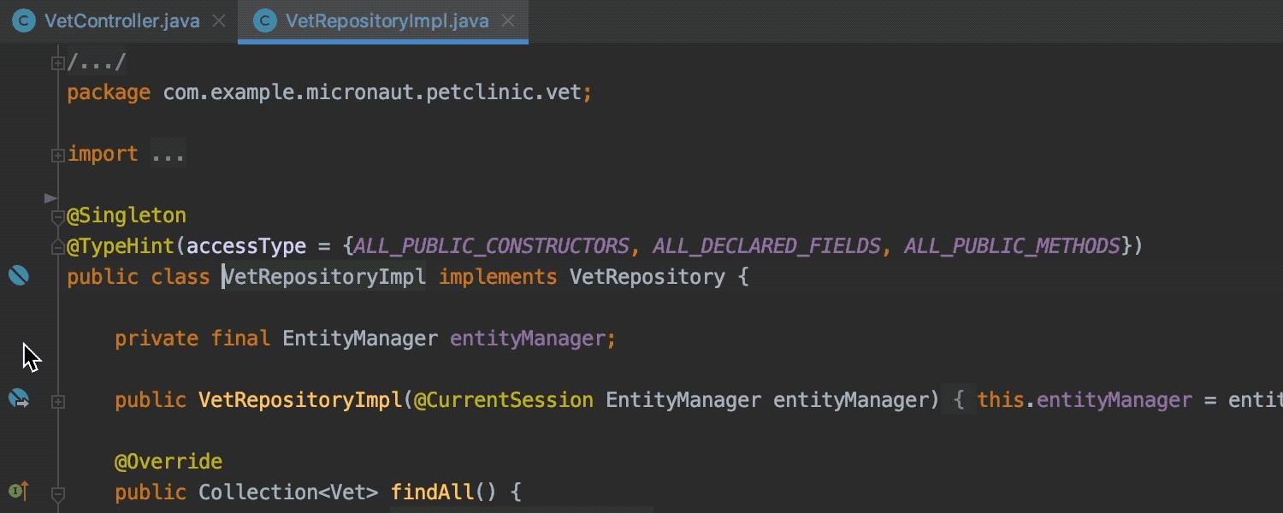The width and height of the screenshot is (1283, 513).
Task: Expand the collapsed /.../  comment block
Action: [58, 62]
